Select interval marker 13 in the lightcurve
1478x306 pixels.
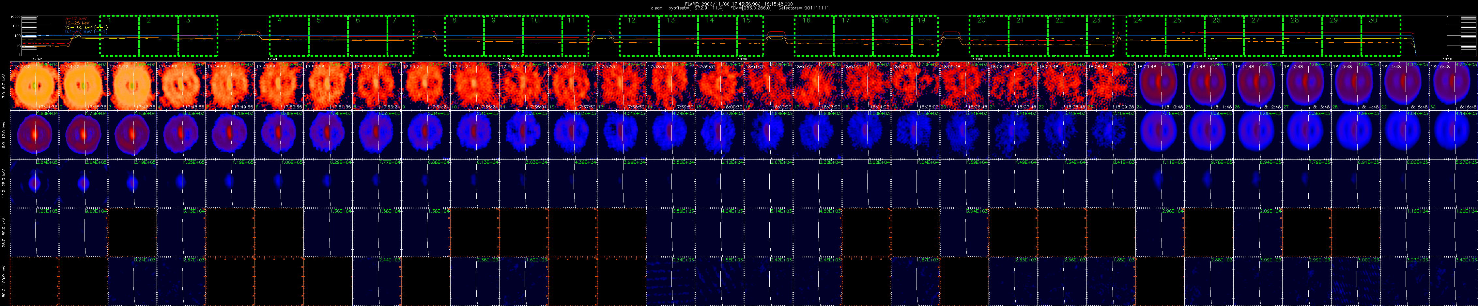coord(671,20)
